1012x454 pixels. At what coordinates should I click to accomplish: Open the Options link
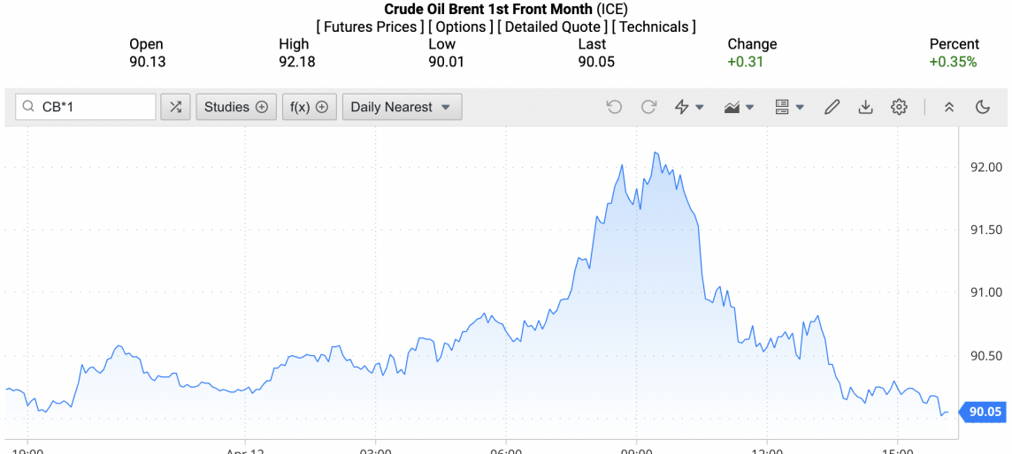(461, 26)
